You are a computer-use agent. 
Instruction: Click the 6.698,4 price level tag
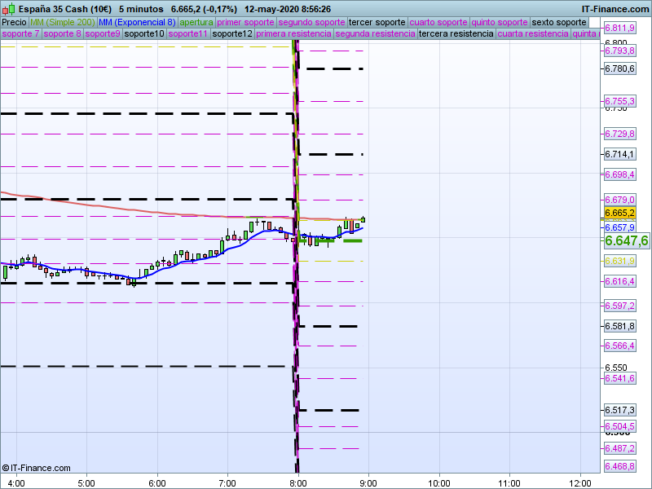tap(620, 174)
